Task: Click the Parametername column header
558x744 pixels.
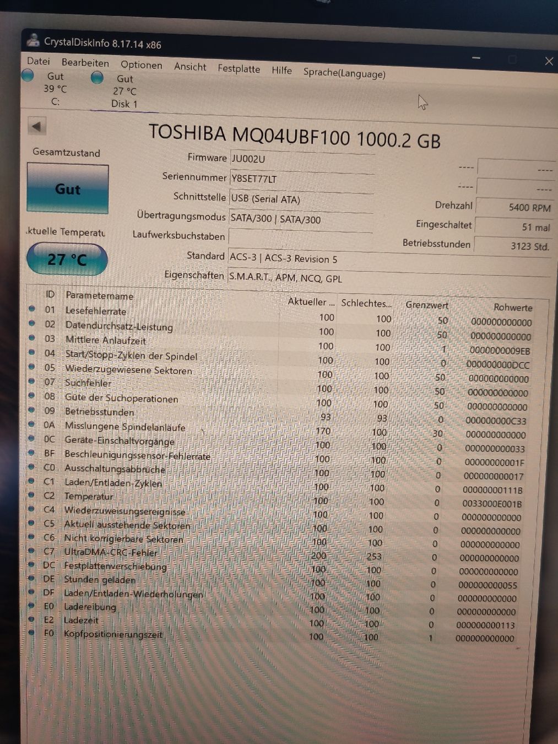Action: (x=99, y=295)
